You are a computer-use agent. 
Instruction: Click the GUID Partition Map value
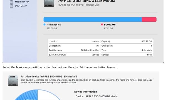coord(90,50)
